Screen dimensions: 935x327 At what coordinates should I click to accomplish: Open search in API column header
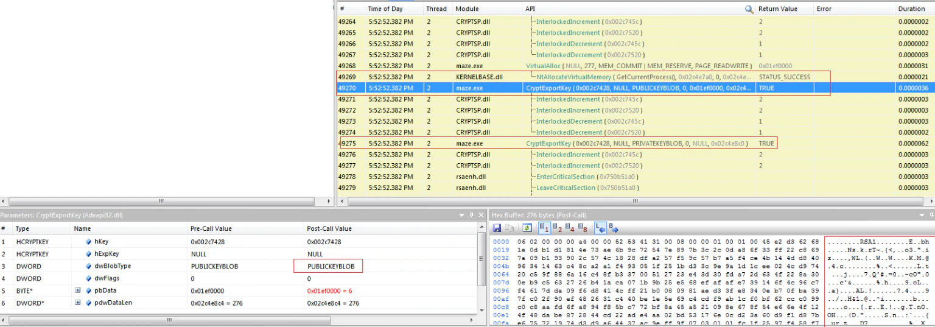point(749,9)
